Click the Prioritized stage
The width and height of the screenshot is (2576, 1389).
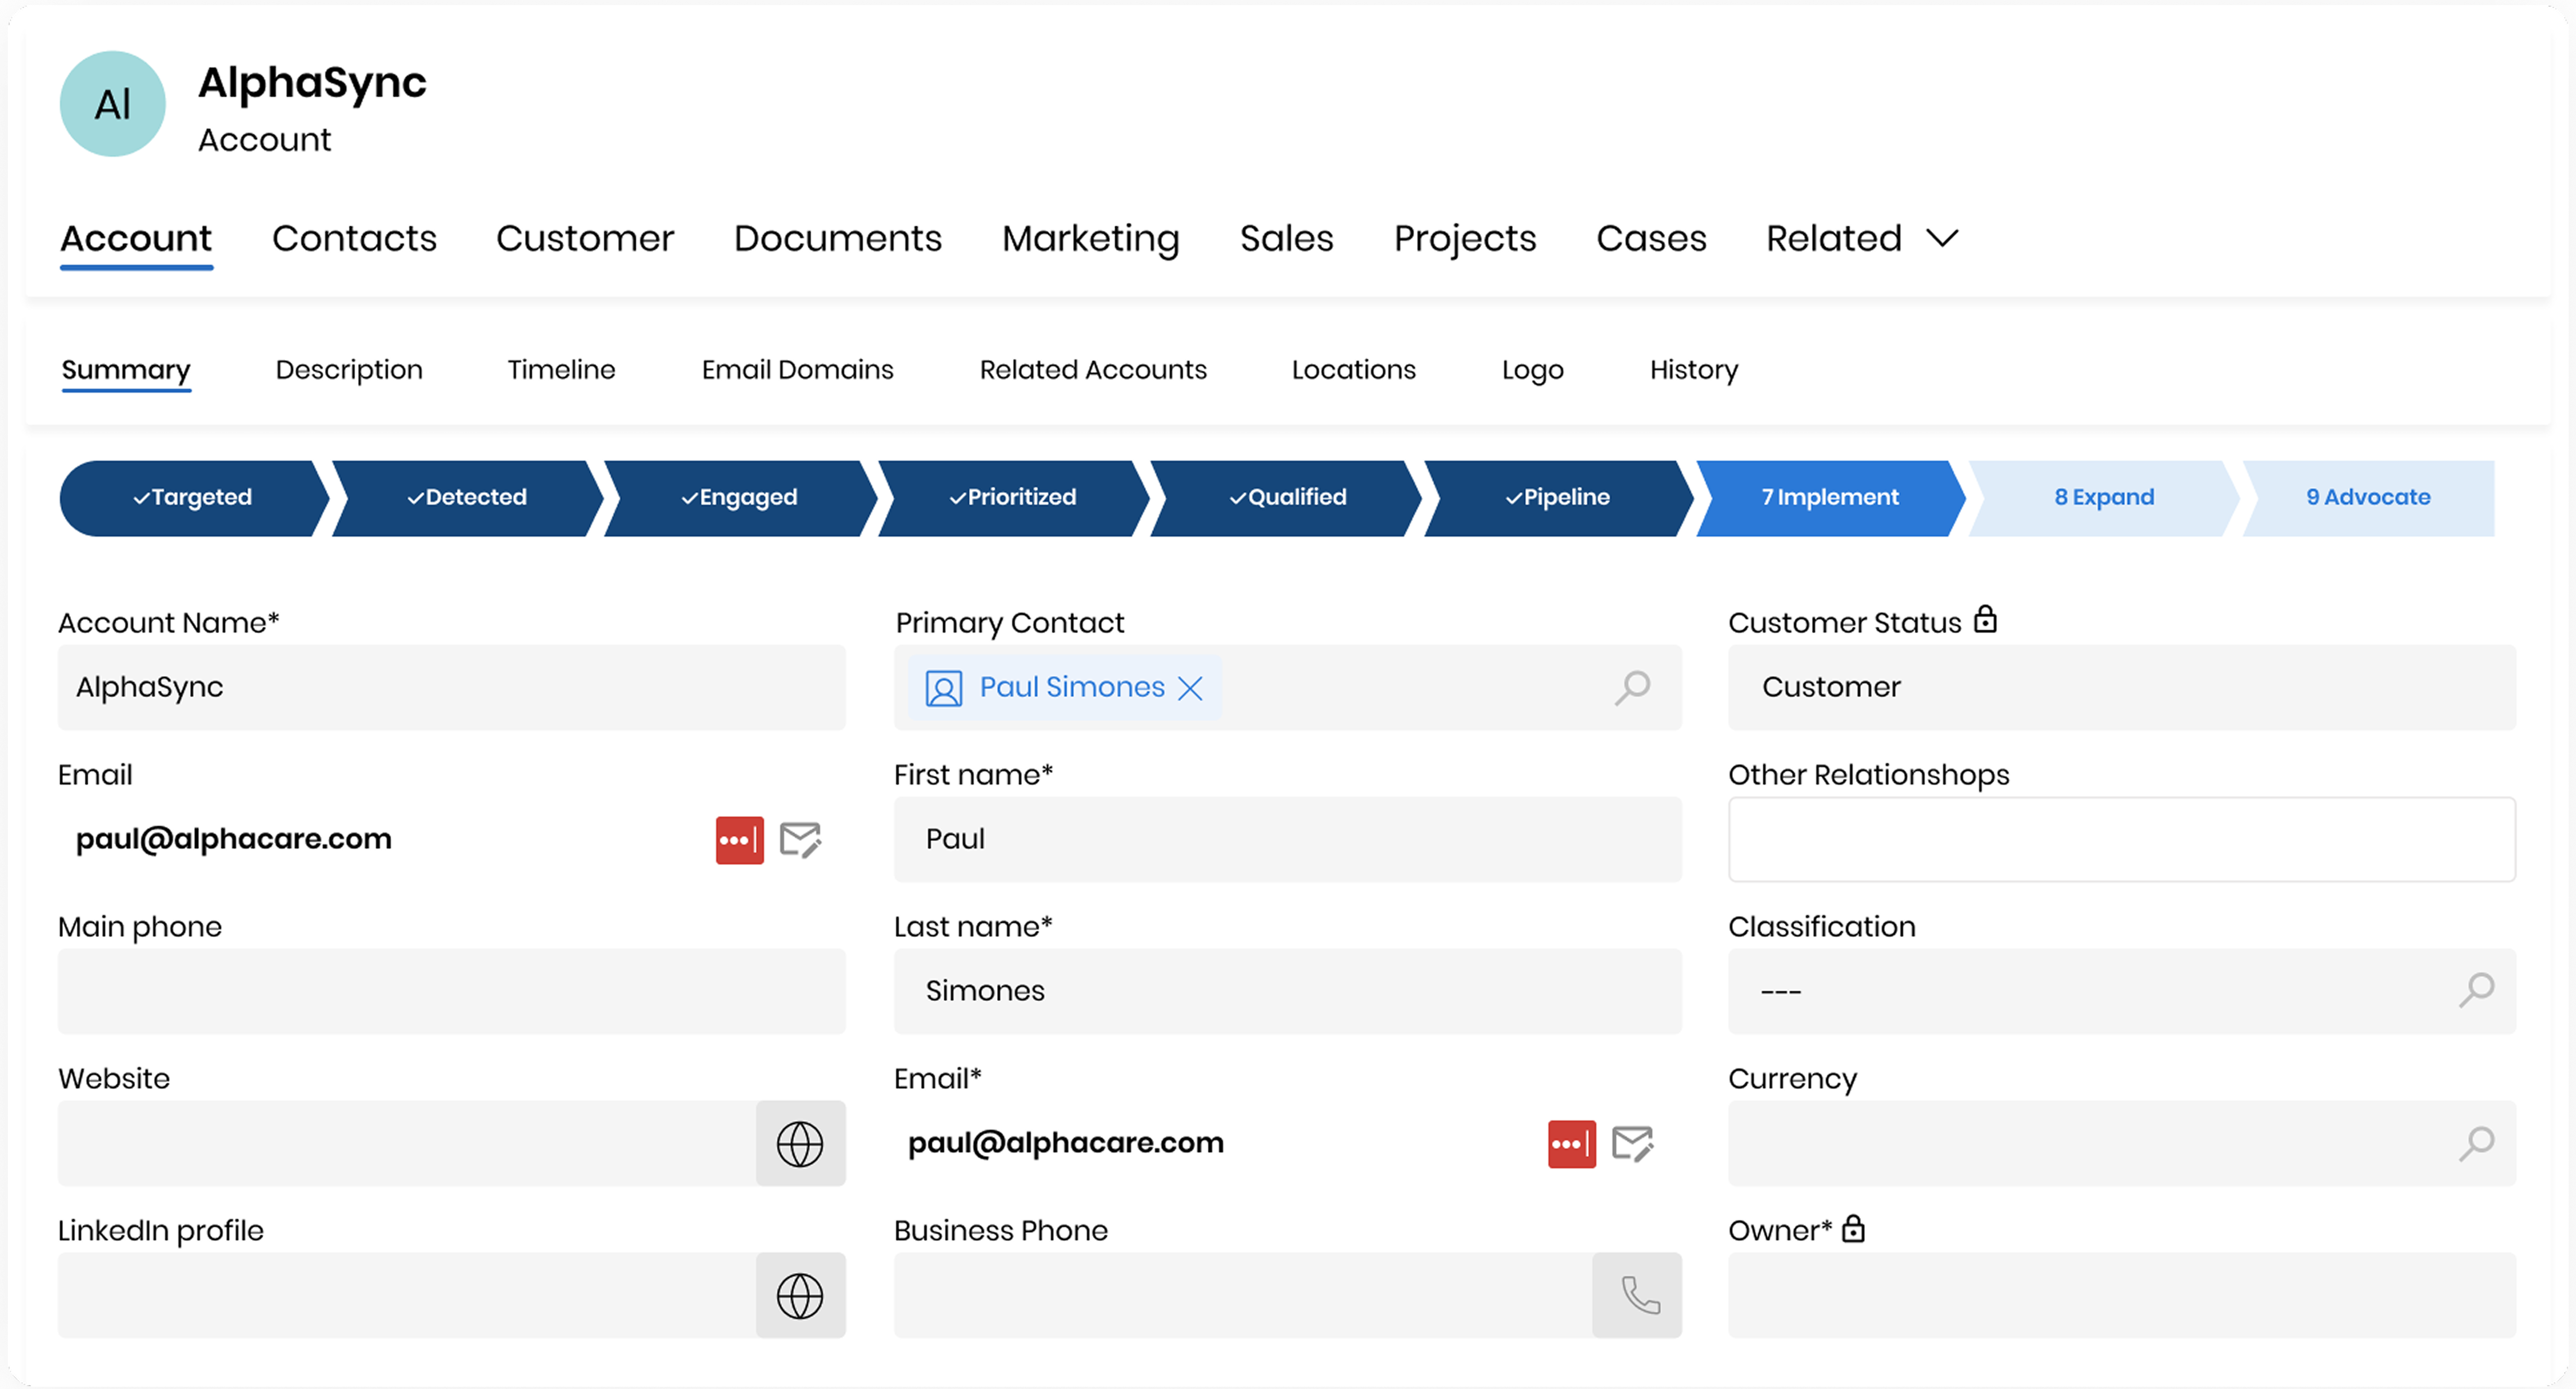tap(1014, 499)
